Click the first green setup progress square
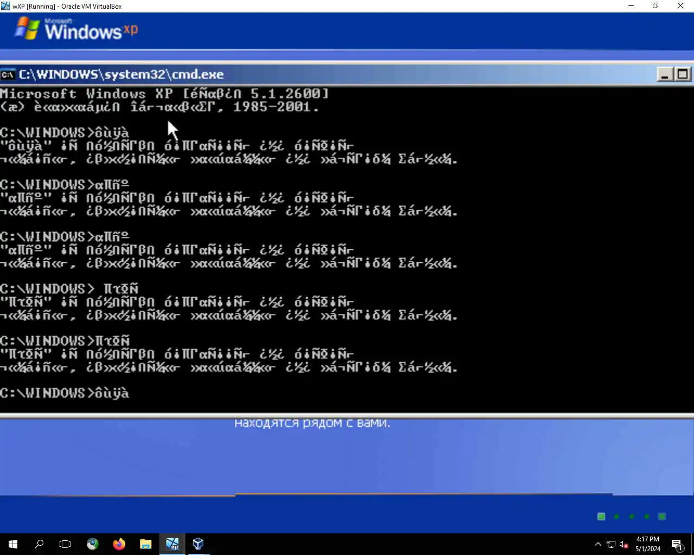The width and height of the screenshot is (694, 555). [x=601, y=517]
